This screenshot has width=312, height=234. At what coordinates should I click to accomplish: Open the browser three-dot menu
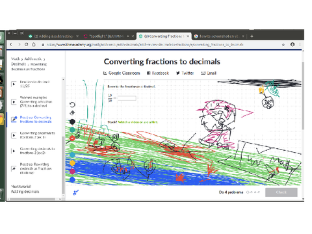[300, 44]
